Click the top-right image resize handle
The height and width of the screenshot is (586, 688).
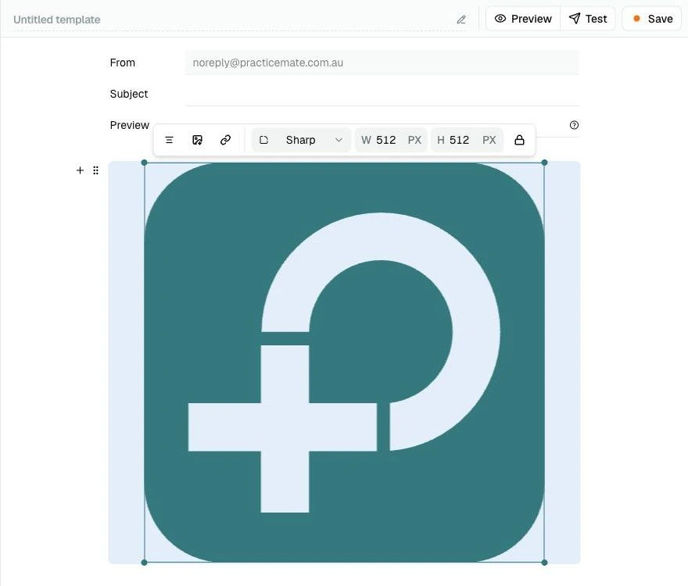coord(544,163)
